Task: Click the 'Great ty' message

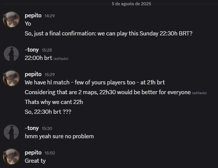Action: point(35,161)
